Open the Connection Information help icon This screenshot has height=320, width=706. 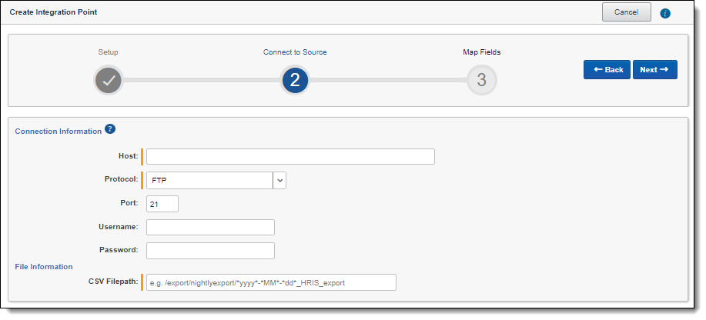coord(110,129)
